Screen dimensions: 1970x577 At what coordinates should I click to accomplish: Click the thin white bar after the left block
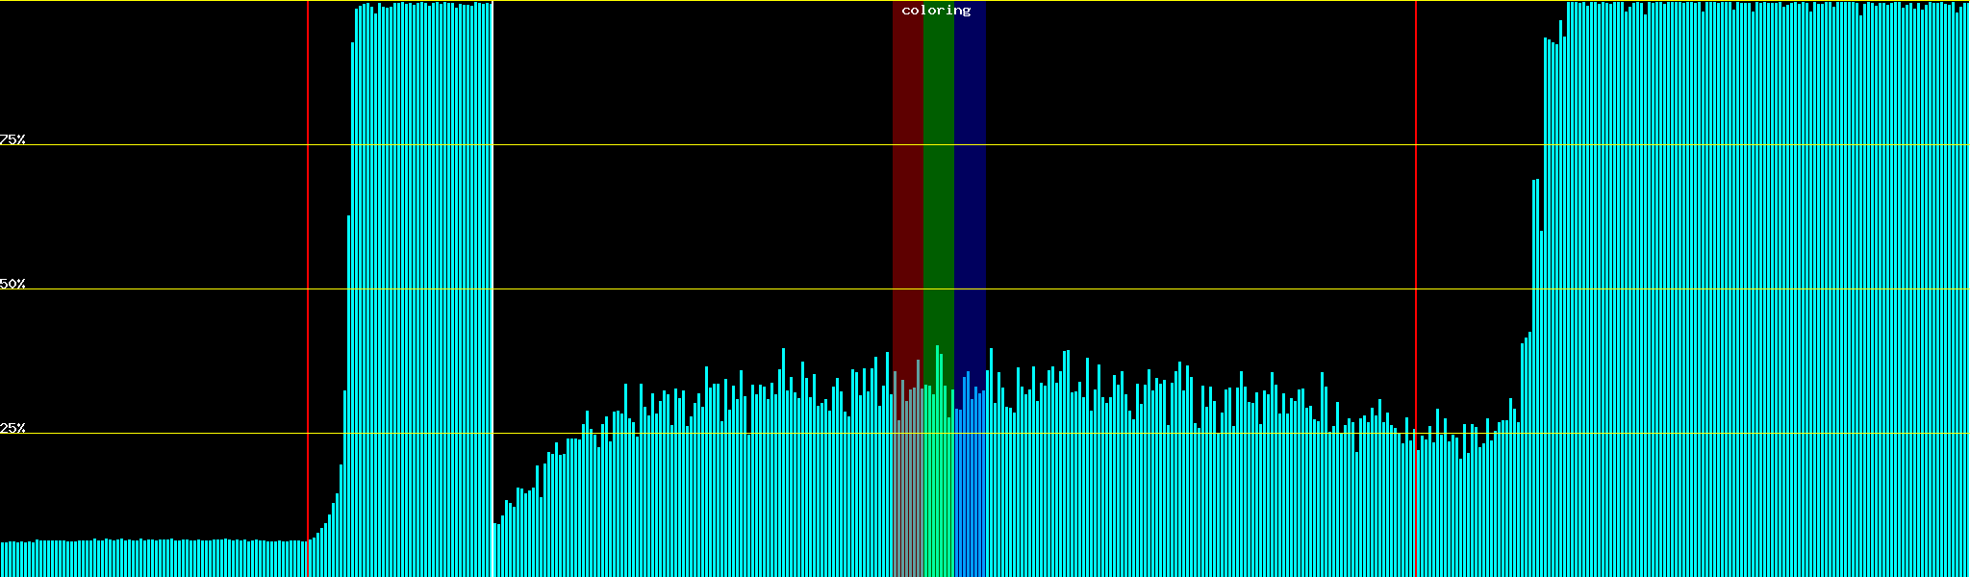[x=493, y=550]
